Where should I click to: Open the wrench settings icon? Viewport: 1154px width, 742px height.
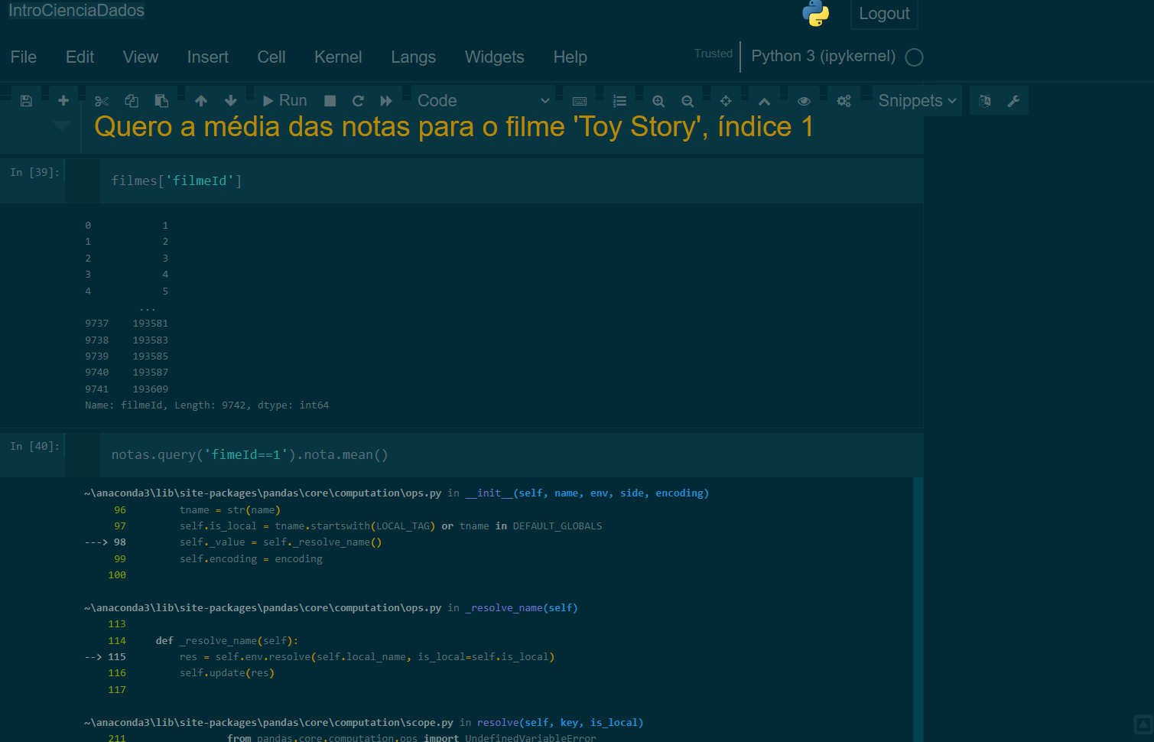pyautogui.click(x=1014, y=101)
